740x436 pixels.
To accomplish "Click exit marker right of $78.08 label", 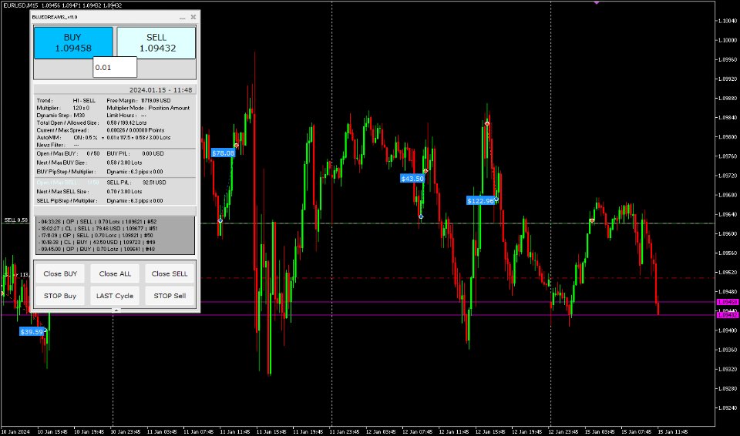I will [x=237, y=146].
